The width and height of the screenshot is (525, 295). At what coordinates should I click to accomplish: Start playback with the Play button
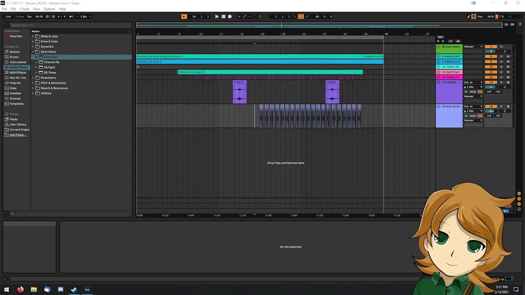217,16
